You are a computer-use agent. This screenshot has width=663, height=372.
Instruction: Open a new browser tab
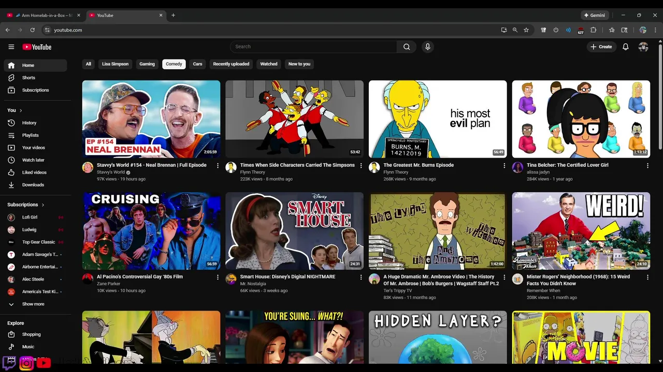(x=173, y=15)
